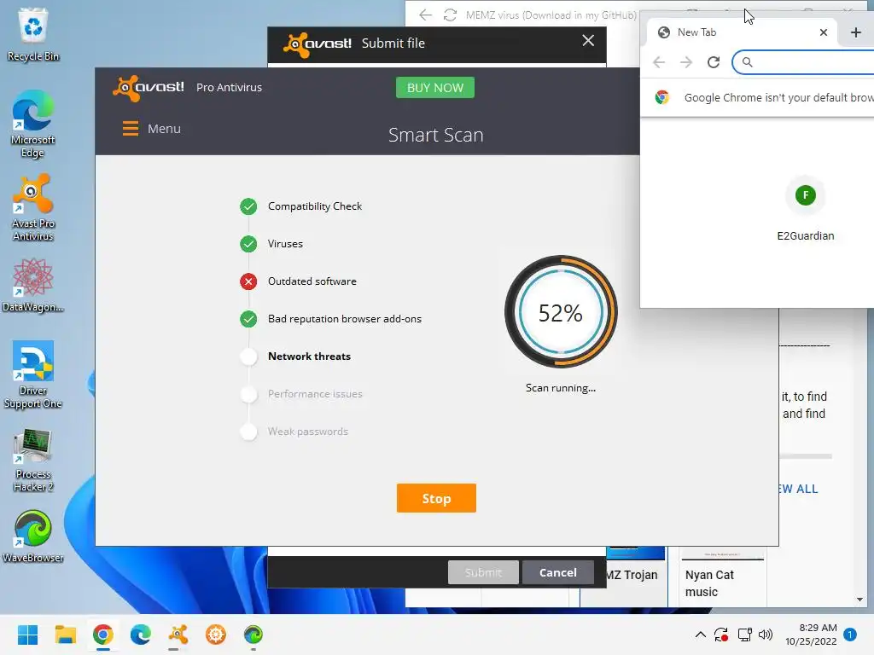Open WaveBrowser from the taskbar
The width and height of the screenshot is (874, 655).
point(253,635)
